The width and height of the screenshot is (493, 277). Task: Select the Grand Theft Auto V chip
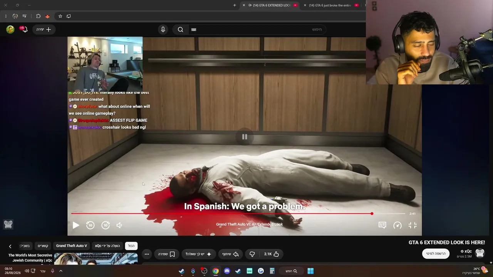(x=72, y=246)
